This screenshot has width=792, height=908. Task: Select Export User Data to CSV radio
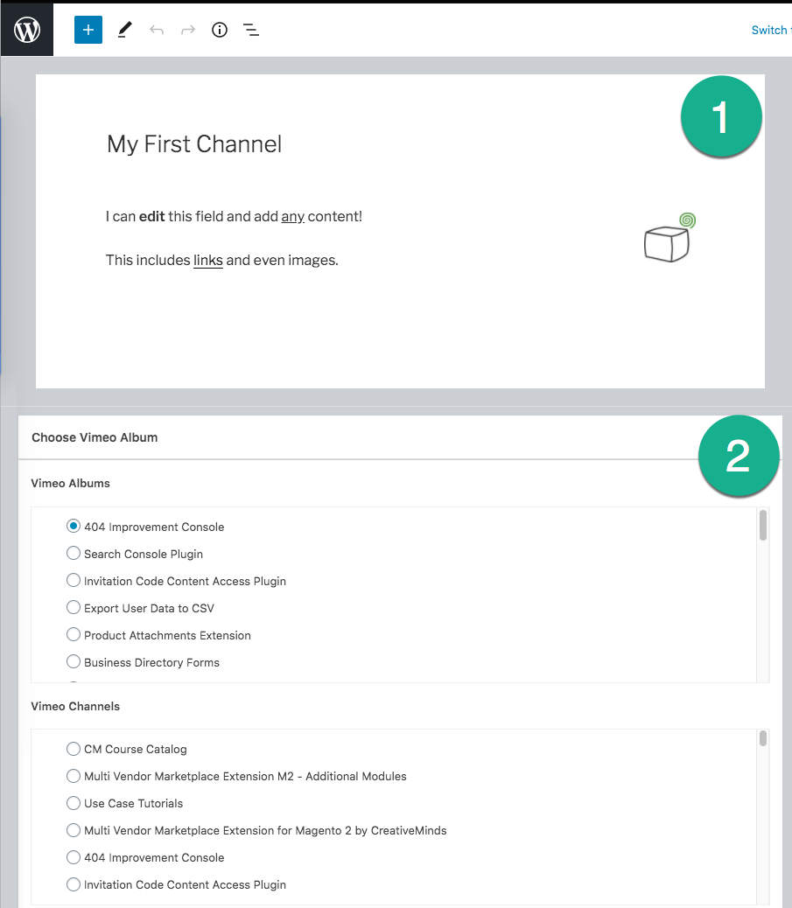(73, 607)
